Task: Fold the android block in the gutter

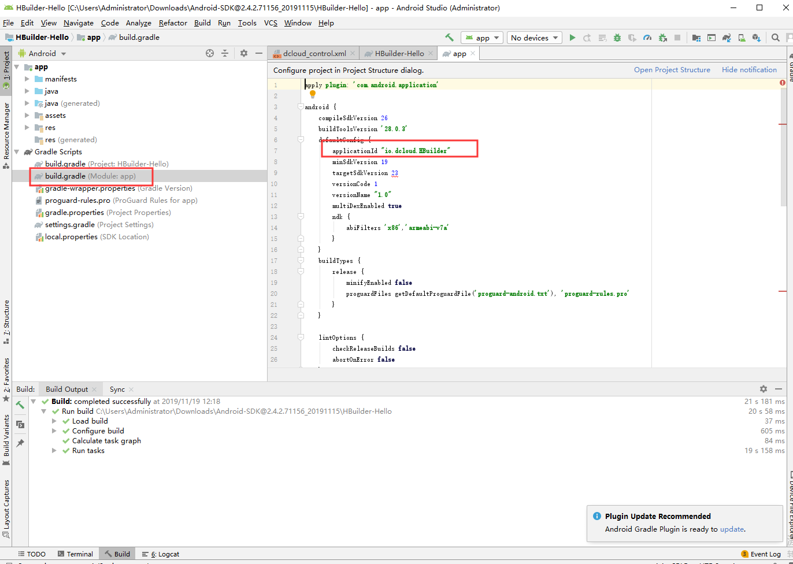Action: click(x=301, y=107)
